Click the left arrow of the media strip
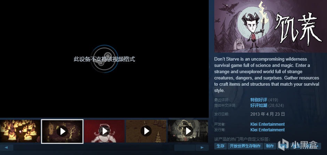This screenshot has height=155, width=327. coord(7,148)
